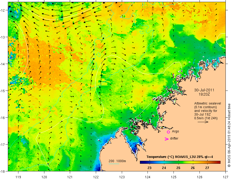Click the dark red end of color bar
The image size is (231, 179).
click(219, 162)
